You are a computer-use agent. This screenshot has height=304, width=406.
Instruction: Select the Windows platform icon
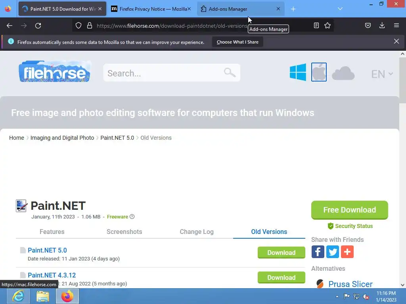click(x=298, y=72)
